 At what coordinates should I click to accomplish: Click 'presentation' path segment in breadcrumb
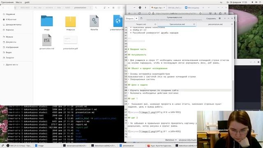80,7
